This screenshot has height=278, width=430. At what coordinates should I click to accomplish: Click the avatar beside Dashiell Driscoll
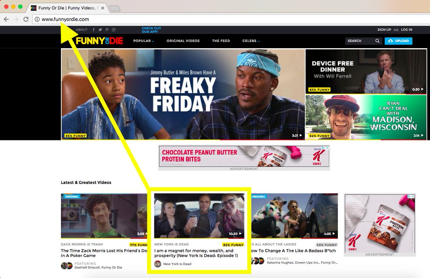click(x=66, y=265)
